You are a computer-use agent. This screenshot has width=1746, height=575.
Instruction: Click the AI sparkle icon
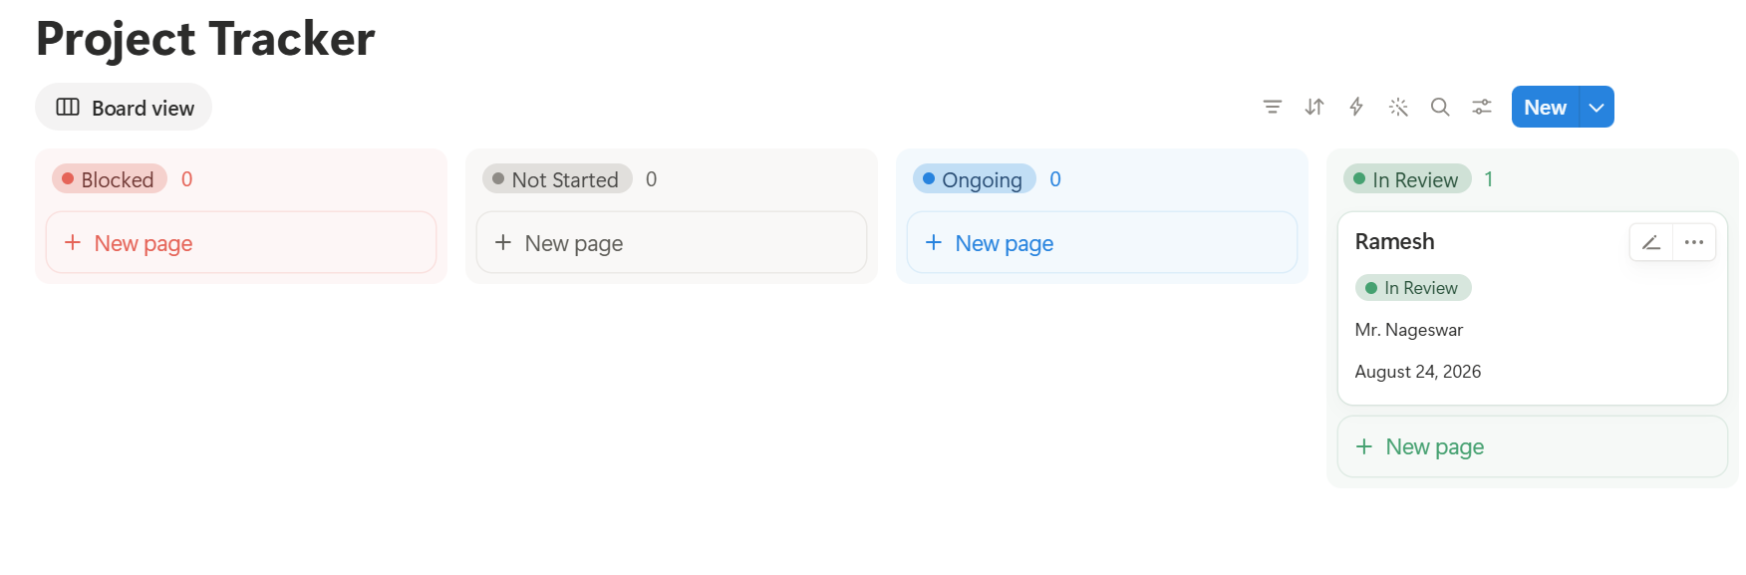click(1398, 107)
